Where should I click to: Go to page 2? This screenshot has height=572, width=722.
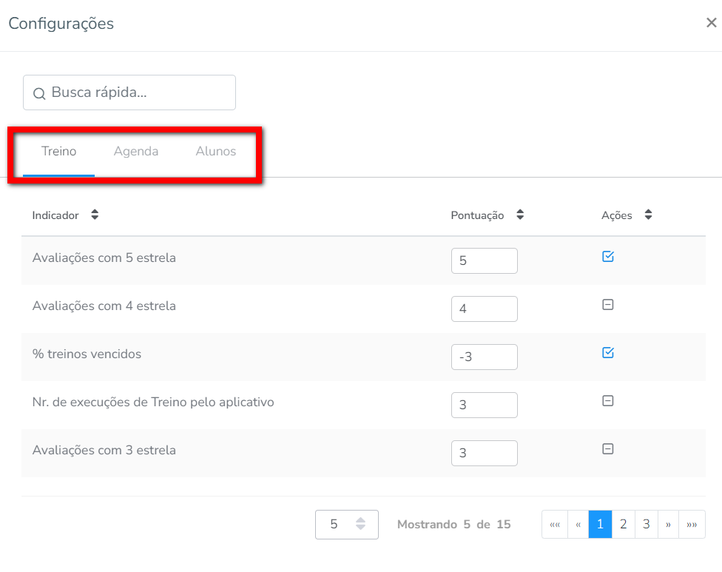pos(623,524)
